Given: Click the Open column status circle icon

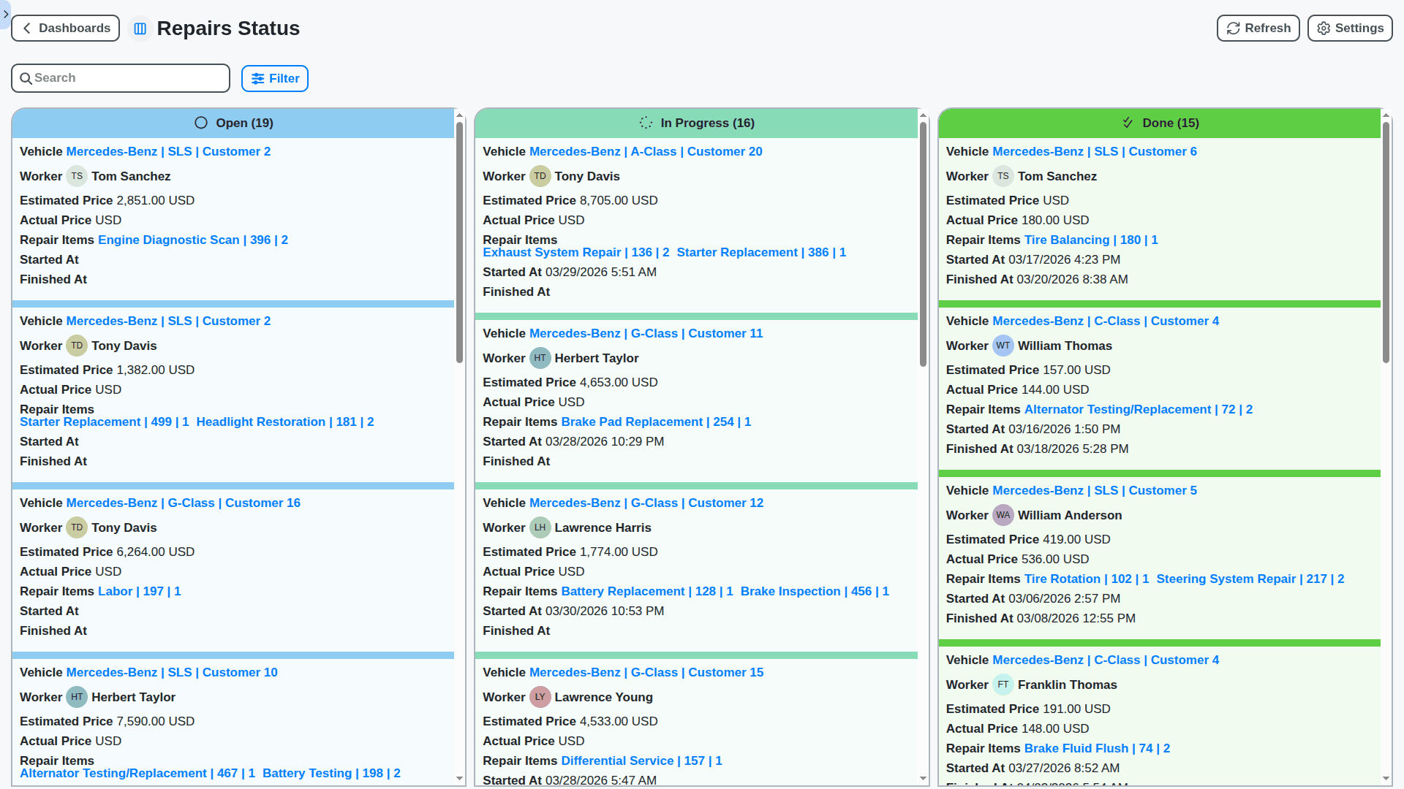Looking at the screenshot, I should pos(200,123).
